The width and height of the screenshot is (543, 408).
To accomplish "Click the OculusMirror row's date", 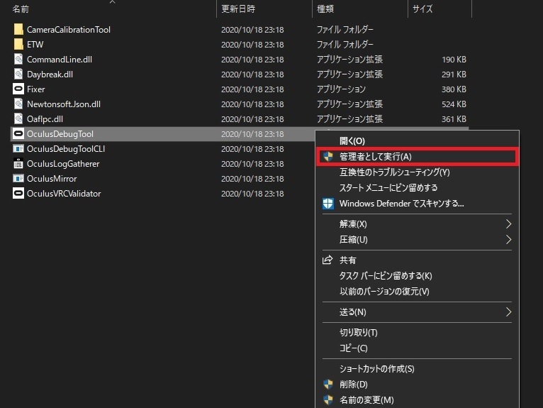I will pyautogui.click(x=252, y=179).
